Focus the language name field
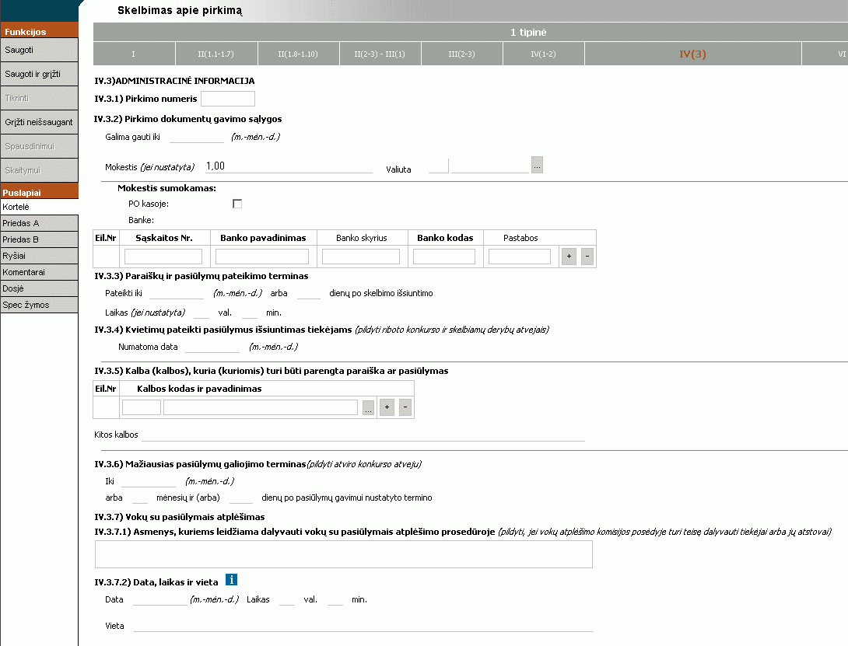This screenshot has height=646, width=848. 261,407
